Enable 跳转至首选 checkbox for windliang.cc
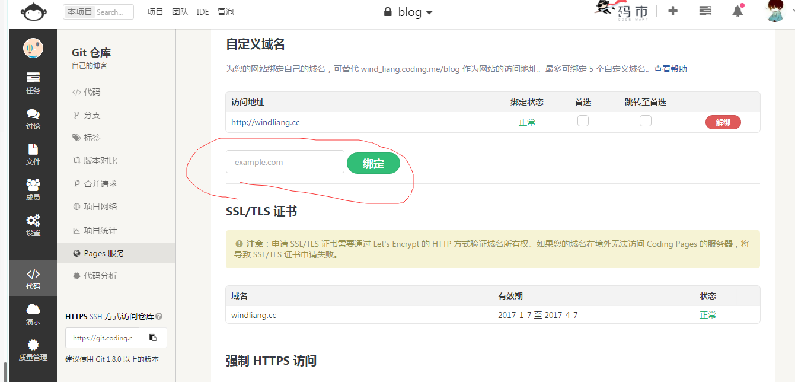The height and width of the screenshot is (382, 795). 646,121
